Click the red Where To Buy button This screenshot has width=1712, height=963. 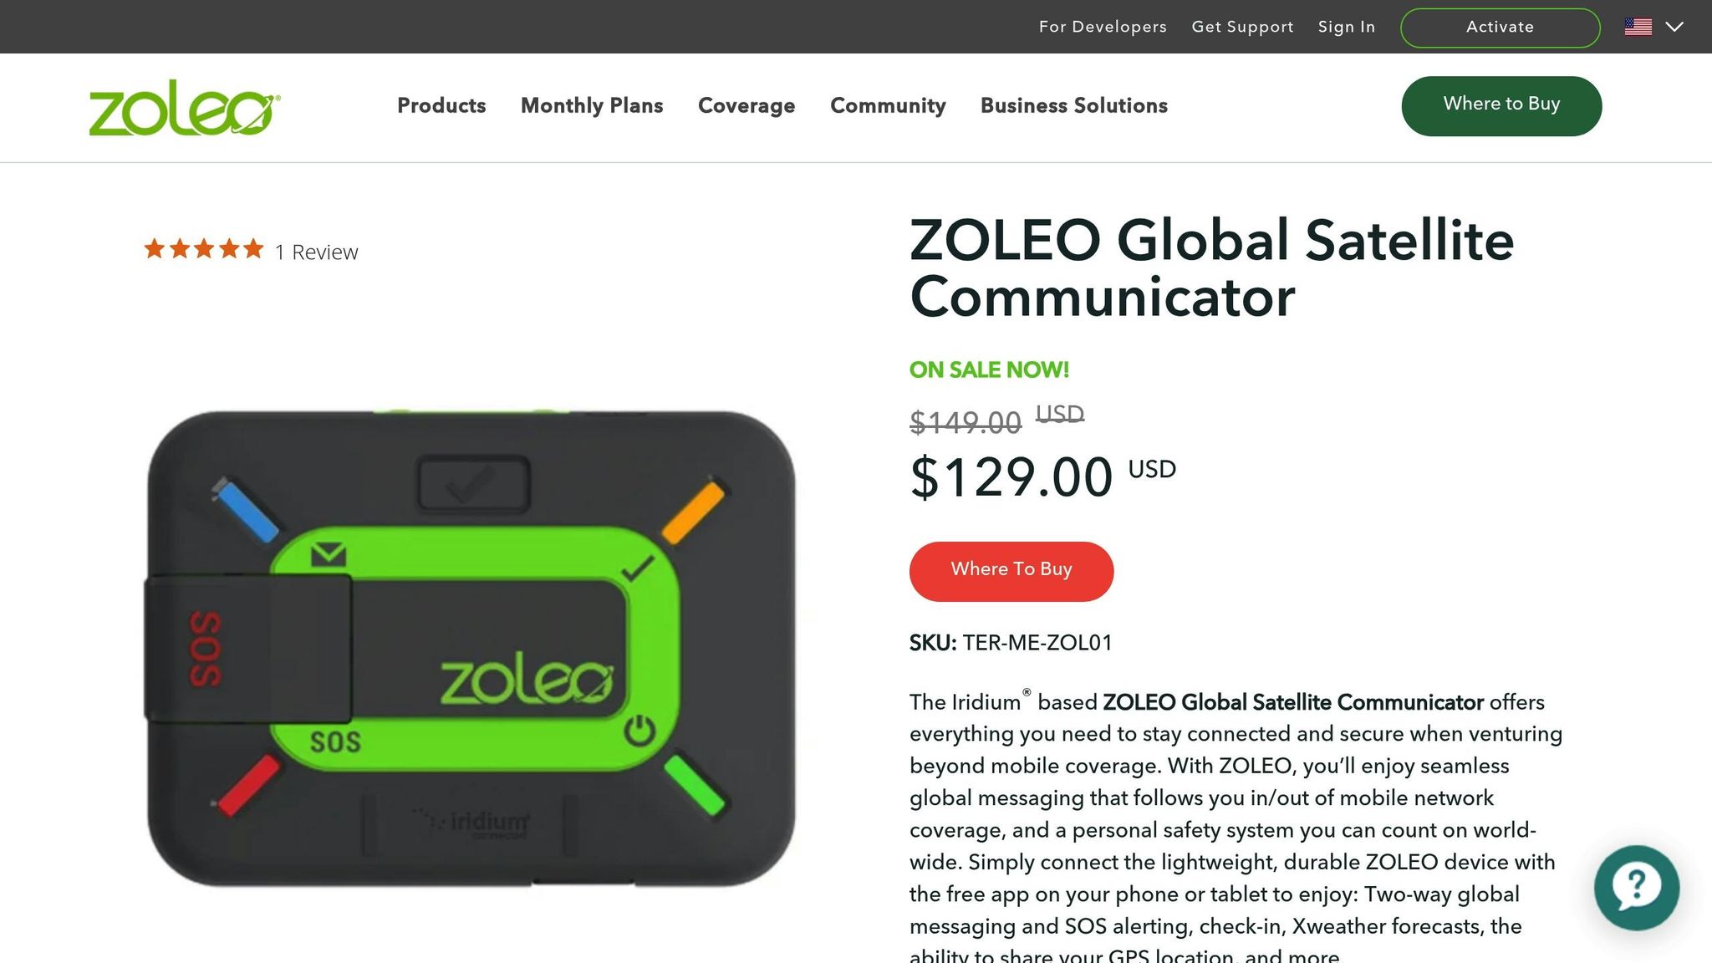pyautogui.click(x=1011, y=570)
